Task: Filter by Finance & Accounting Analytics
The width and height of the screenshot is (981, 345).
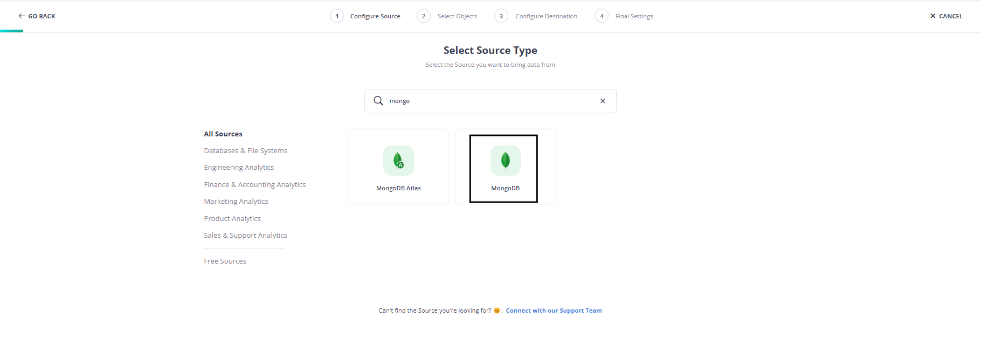Action: click(255, 184)
